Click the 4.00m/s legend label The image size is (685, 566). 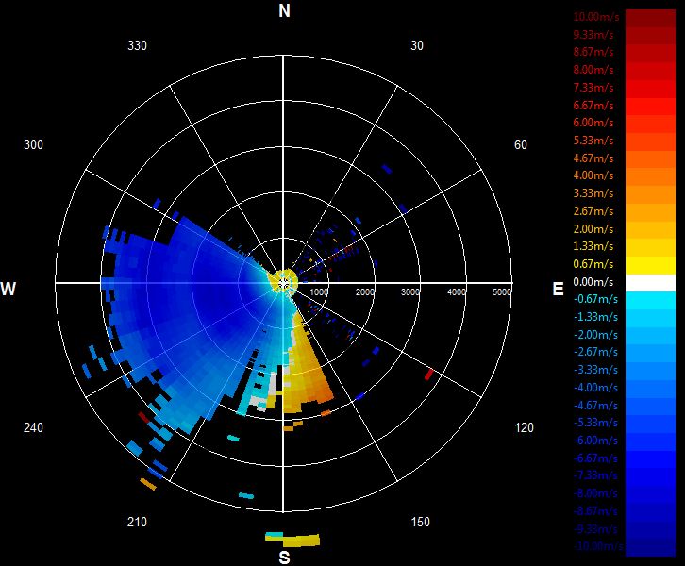click(x=593, y=175)
